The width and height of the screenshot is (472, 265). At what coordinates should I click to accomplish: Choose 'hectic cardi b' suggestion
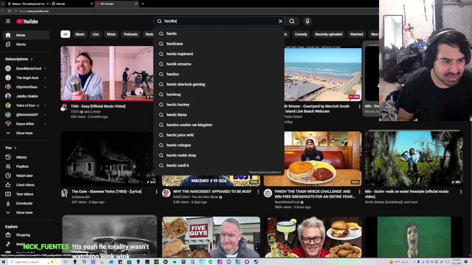tap(219, 165)
